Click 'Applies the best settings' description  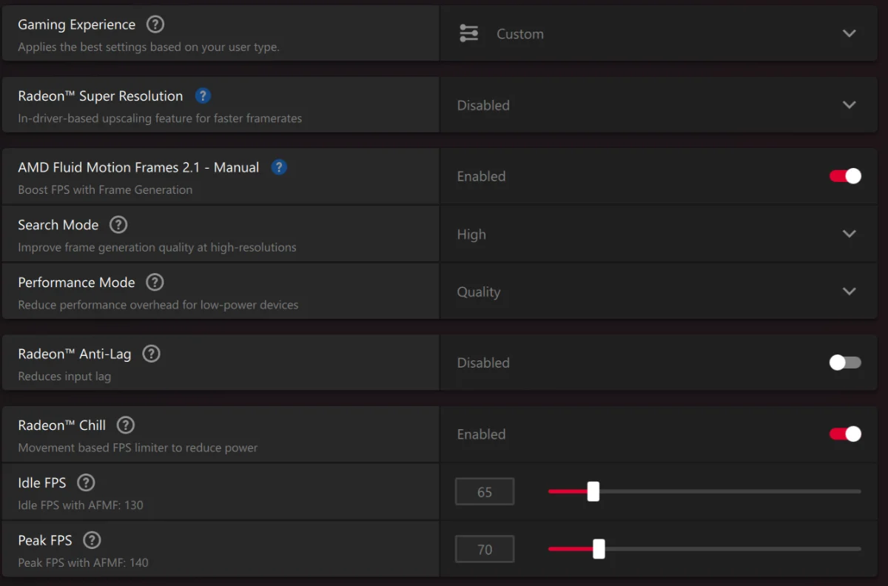coord(148,47)
